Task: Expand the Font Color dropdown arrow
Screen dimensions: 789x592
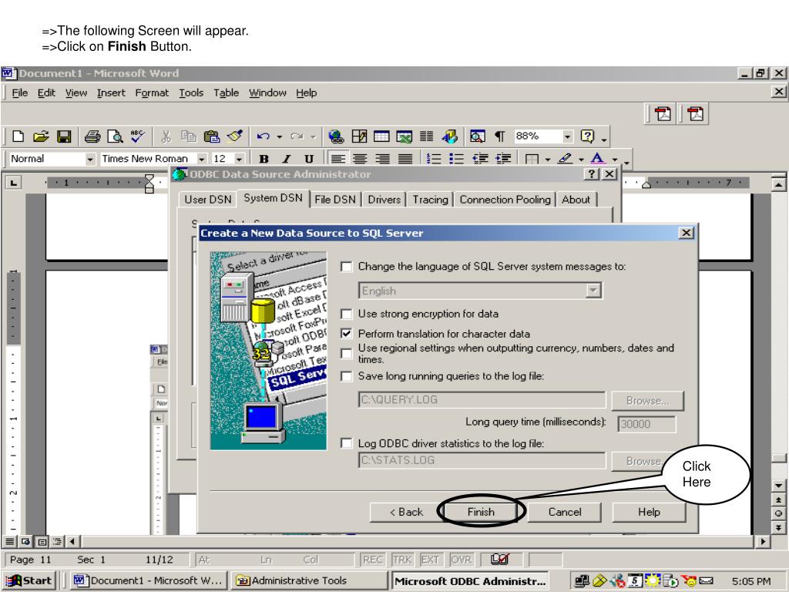Action: click(615, 159)
